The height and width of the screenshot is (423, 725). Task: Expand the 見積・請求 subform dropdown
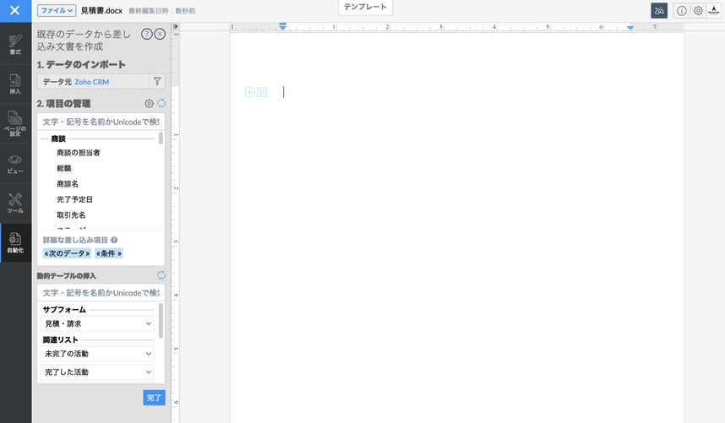149,323
